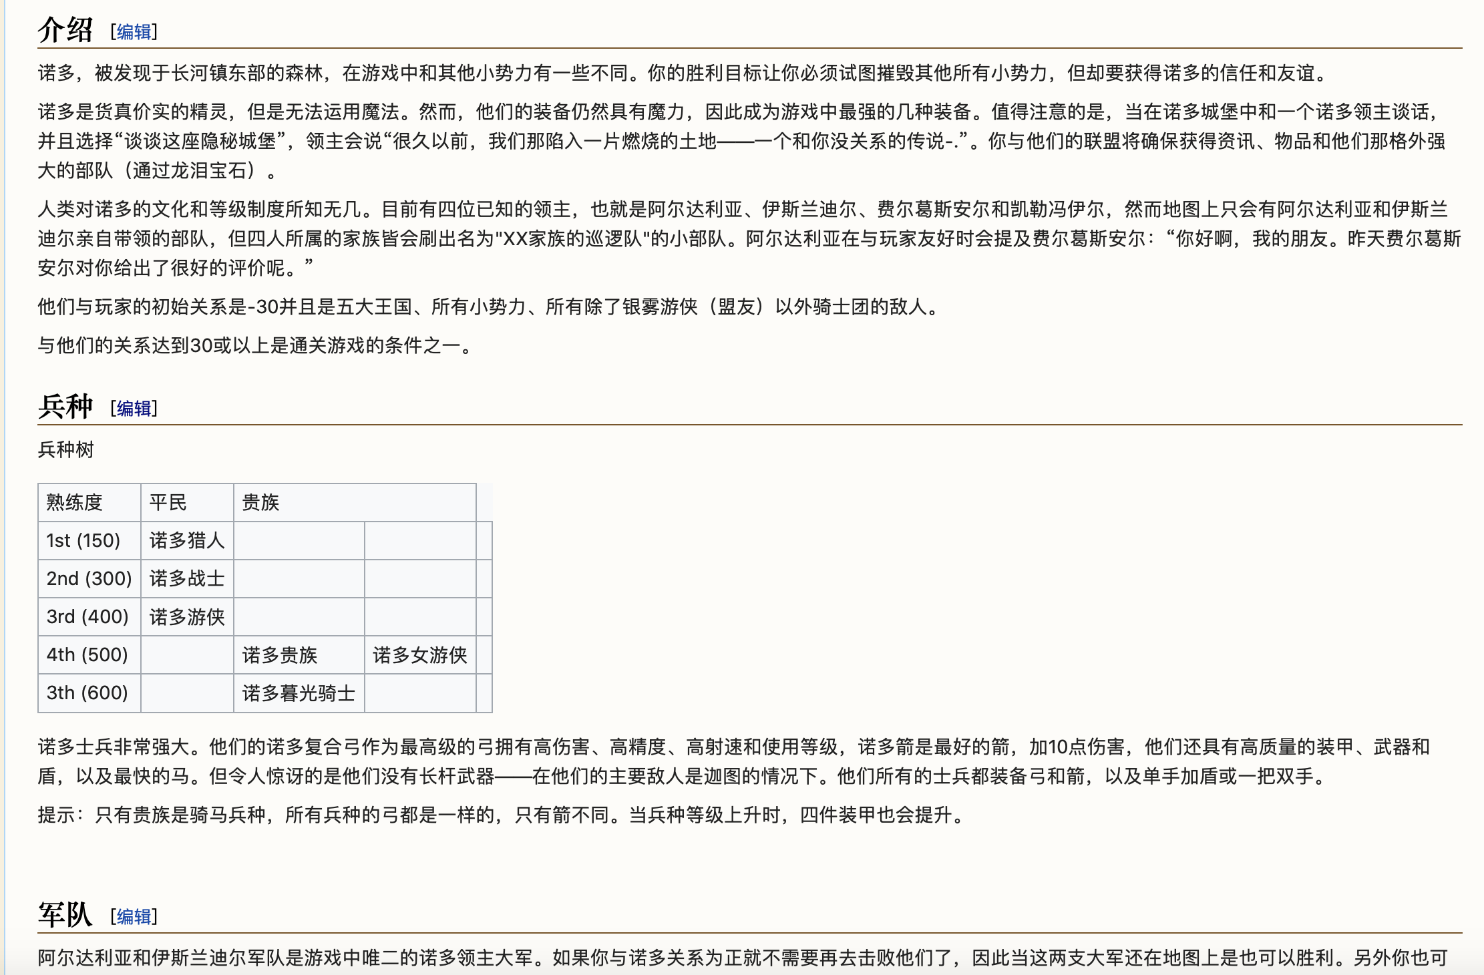Click paragraph starting 人类对诺多的文化
This screenshot has width=1484, height=975.
point(749,238)
